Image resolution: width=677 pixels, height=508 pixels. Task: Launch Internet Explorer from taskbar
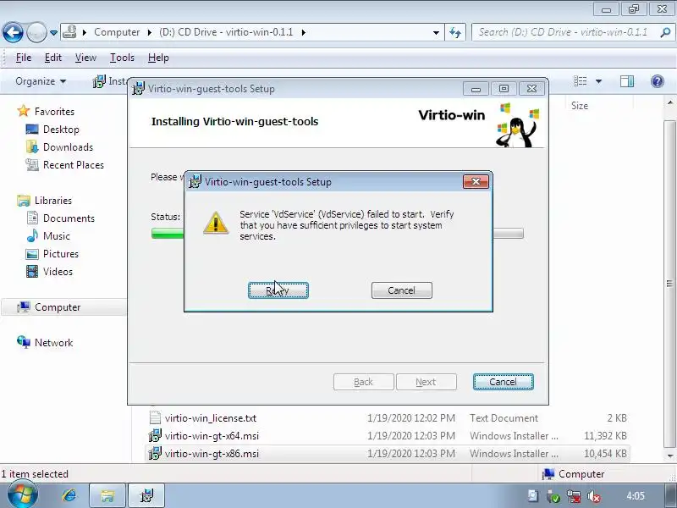point(69,495)
